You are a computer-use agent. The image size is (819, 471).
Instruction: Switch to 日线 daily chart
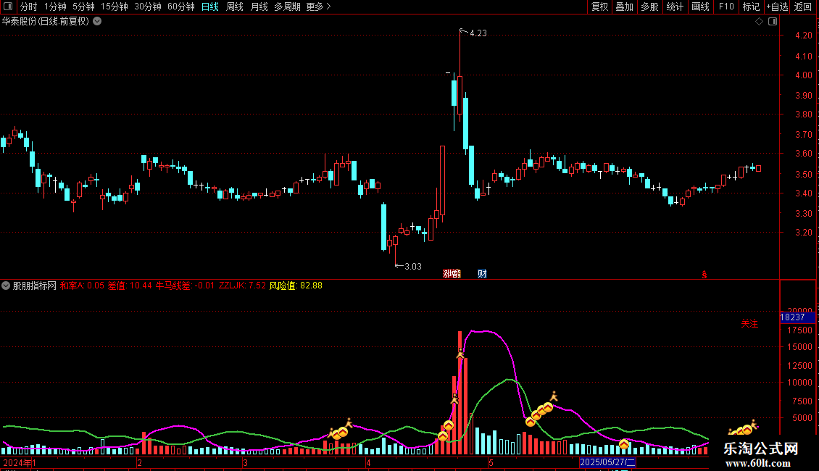pyautogui.click(x=210, y=7)
